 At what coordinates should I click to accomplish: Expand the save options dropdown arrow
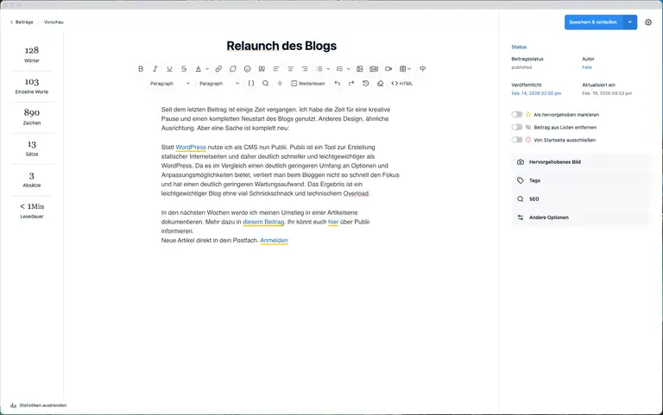point(630,22)
